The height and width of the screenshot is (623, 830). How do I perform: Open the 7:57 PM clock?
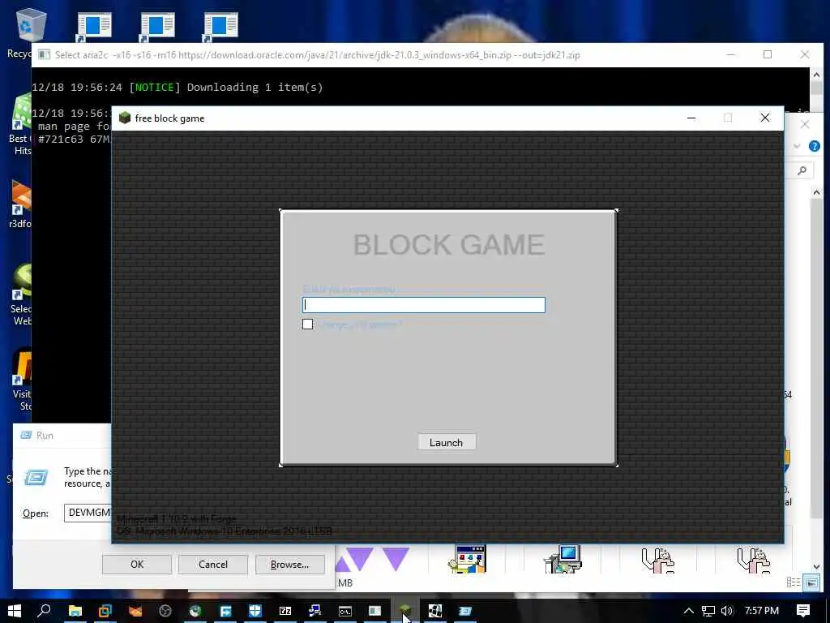762,611
